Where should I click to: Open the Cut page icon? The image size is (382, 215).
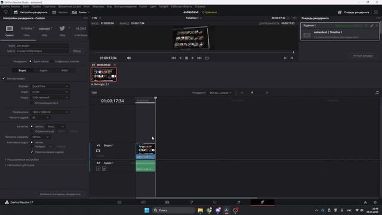click(143, 202)
